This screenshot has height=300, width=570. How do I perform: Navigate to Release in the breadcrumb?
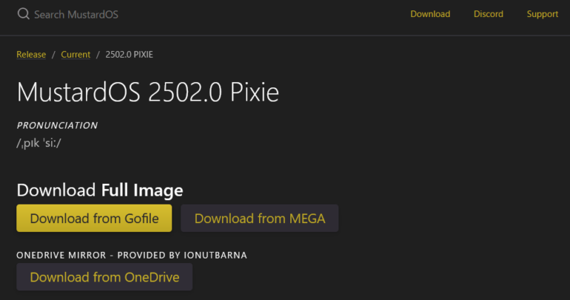(x=31, y=55)
